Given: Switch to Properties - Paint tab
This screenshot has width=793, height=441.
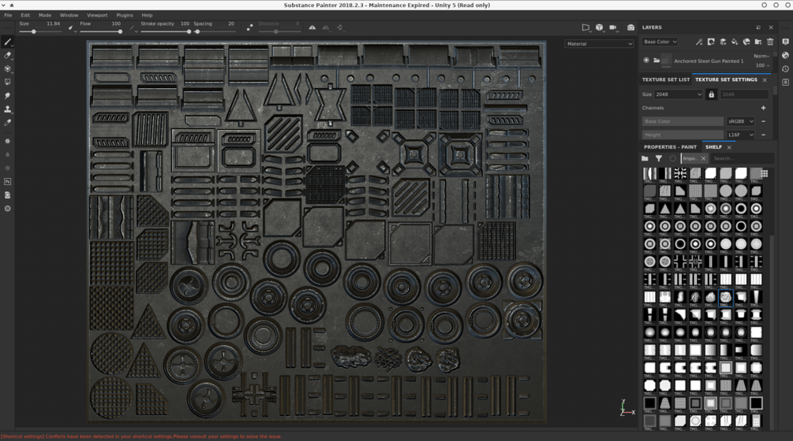Looking at the screenshot, I should click(x=670, y=146).
